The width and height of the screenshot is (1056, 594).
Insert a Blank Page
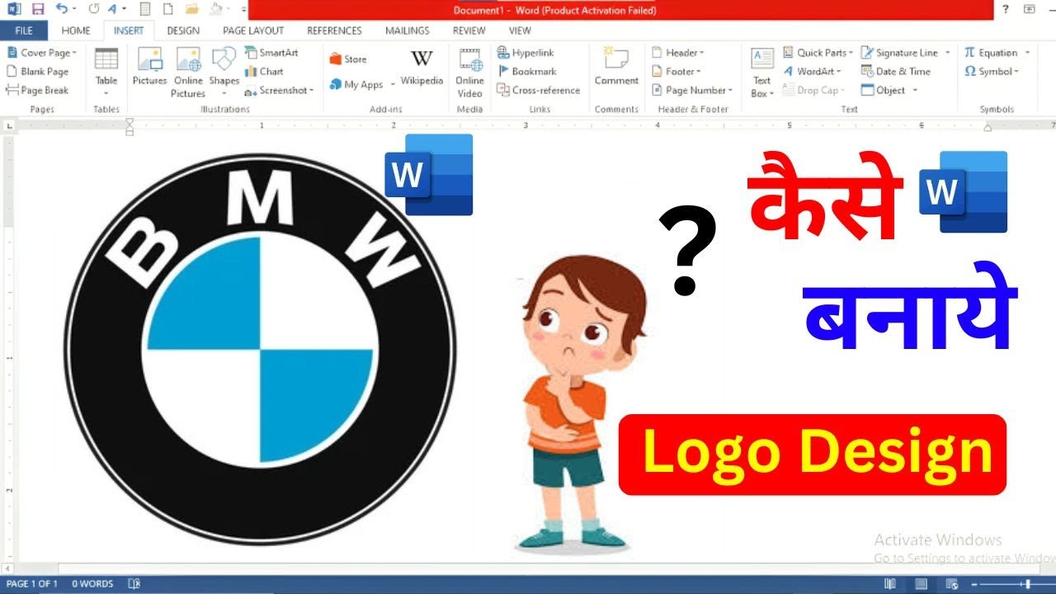(38, 71)
